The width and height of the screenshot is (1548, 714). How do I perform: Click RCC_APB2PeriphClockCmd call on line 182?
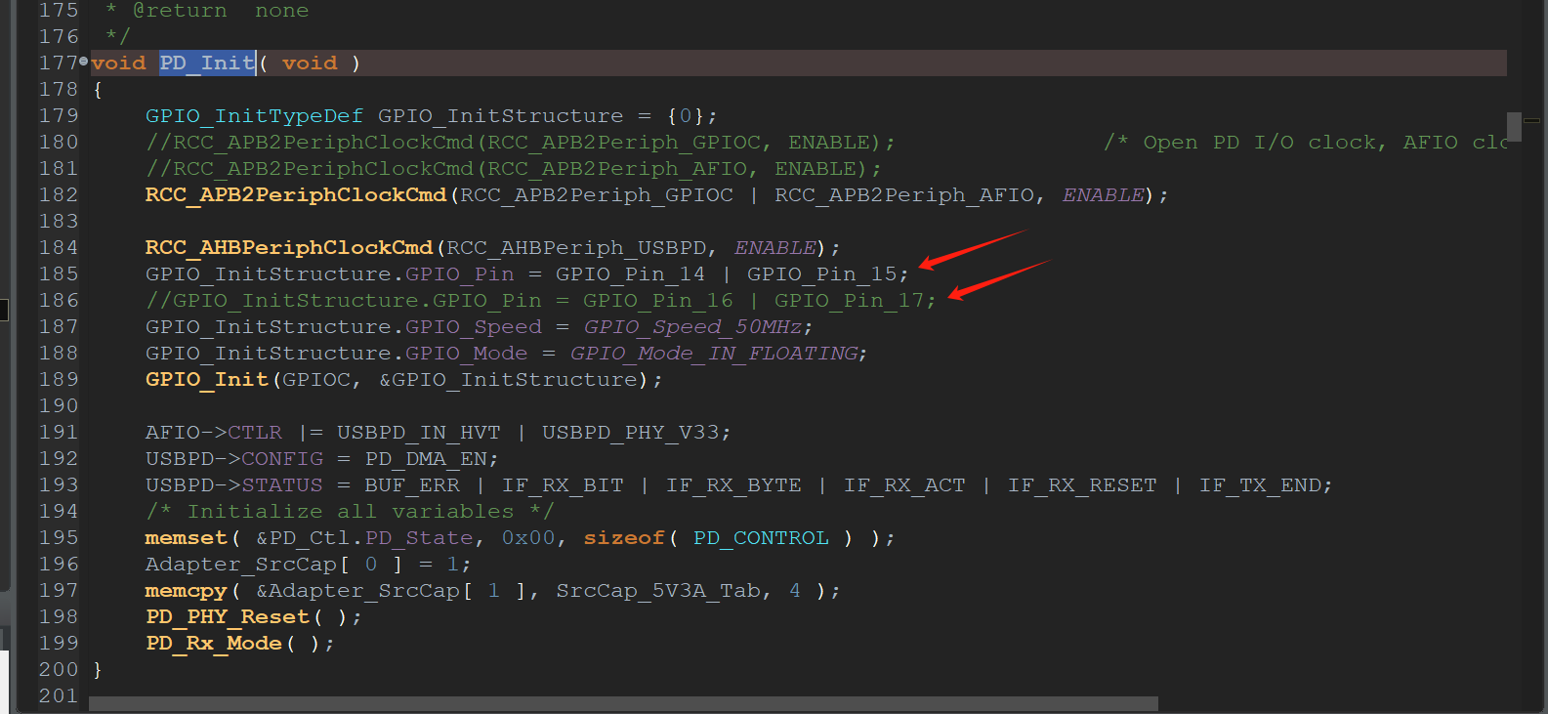pyautogui.click(x=296, y=195)
